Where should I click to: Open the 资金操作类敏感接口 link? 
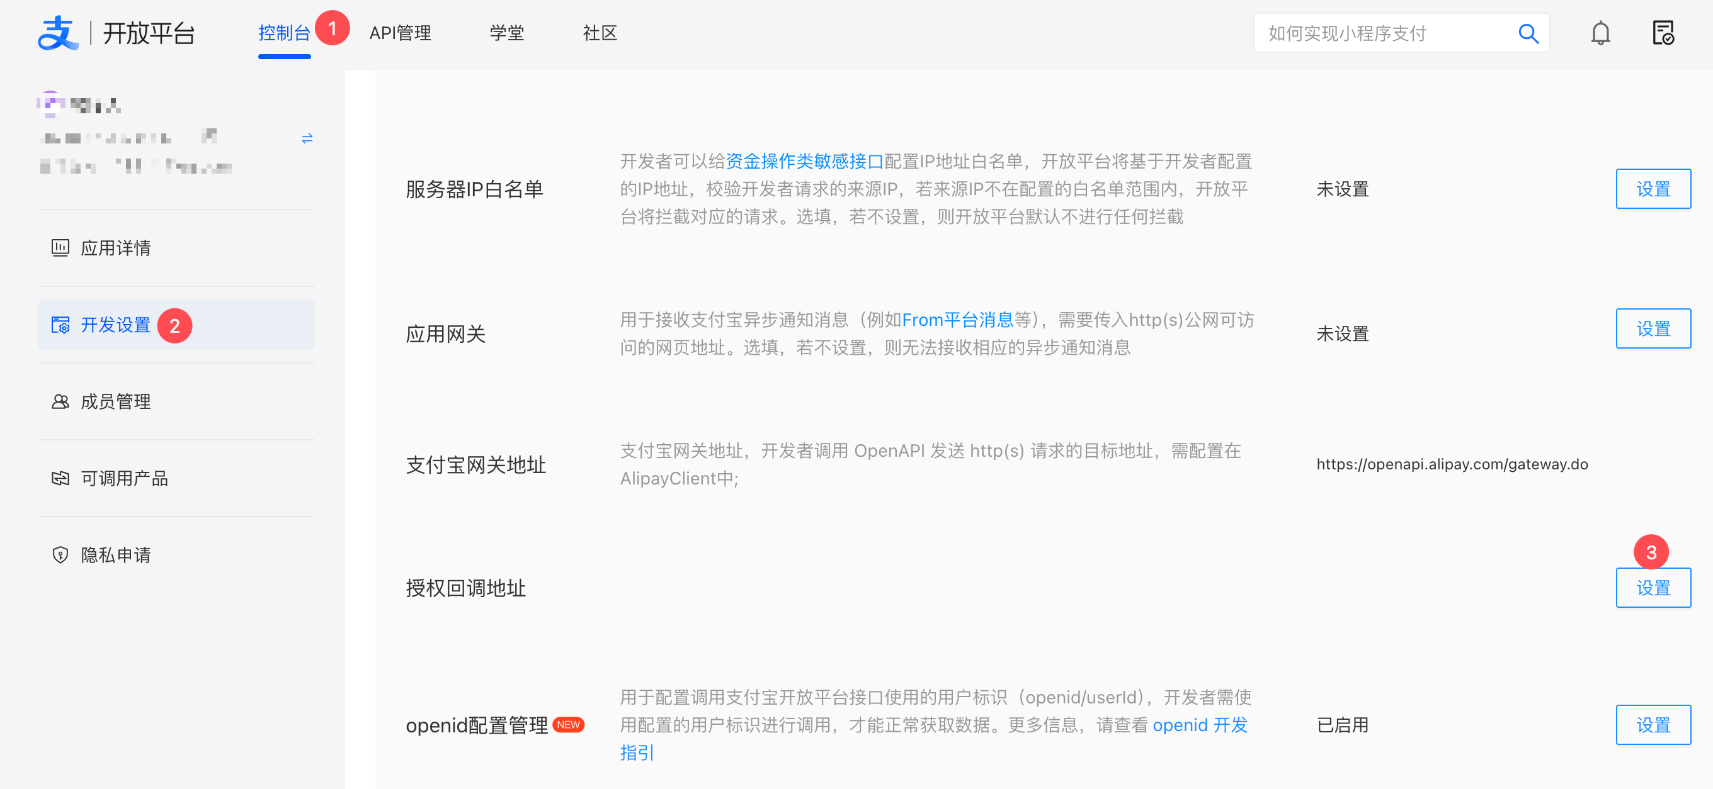[805, 161]
